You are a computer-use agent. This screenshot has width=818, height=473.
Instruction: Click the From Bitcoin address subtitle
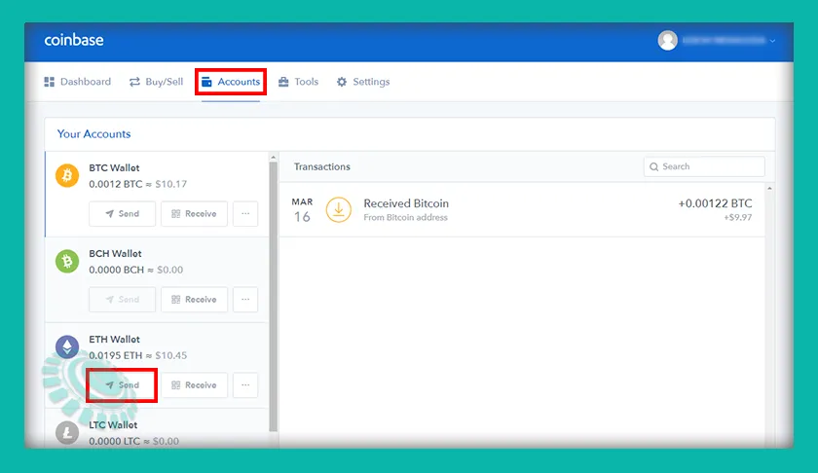tap(405, 217)
